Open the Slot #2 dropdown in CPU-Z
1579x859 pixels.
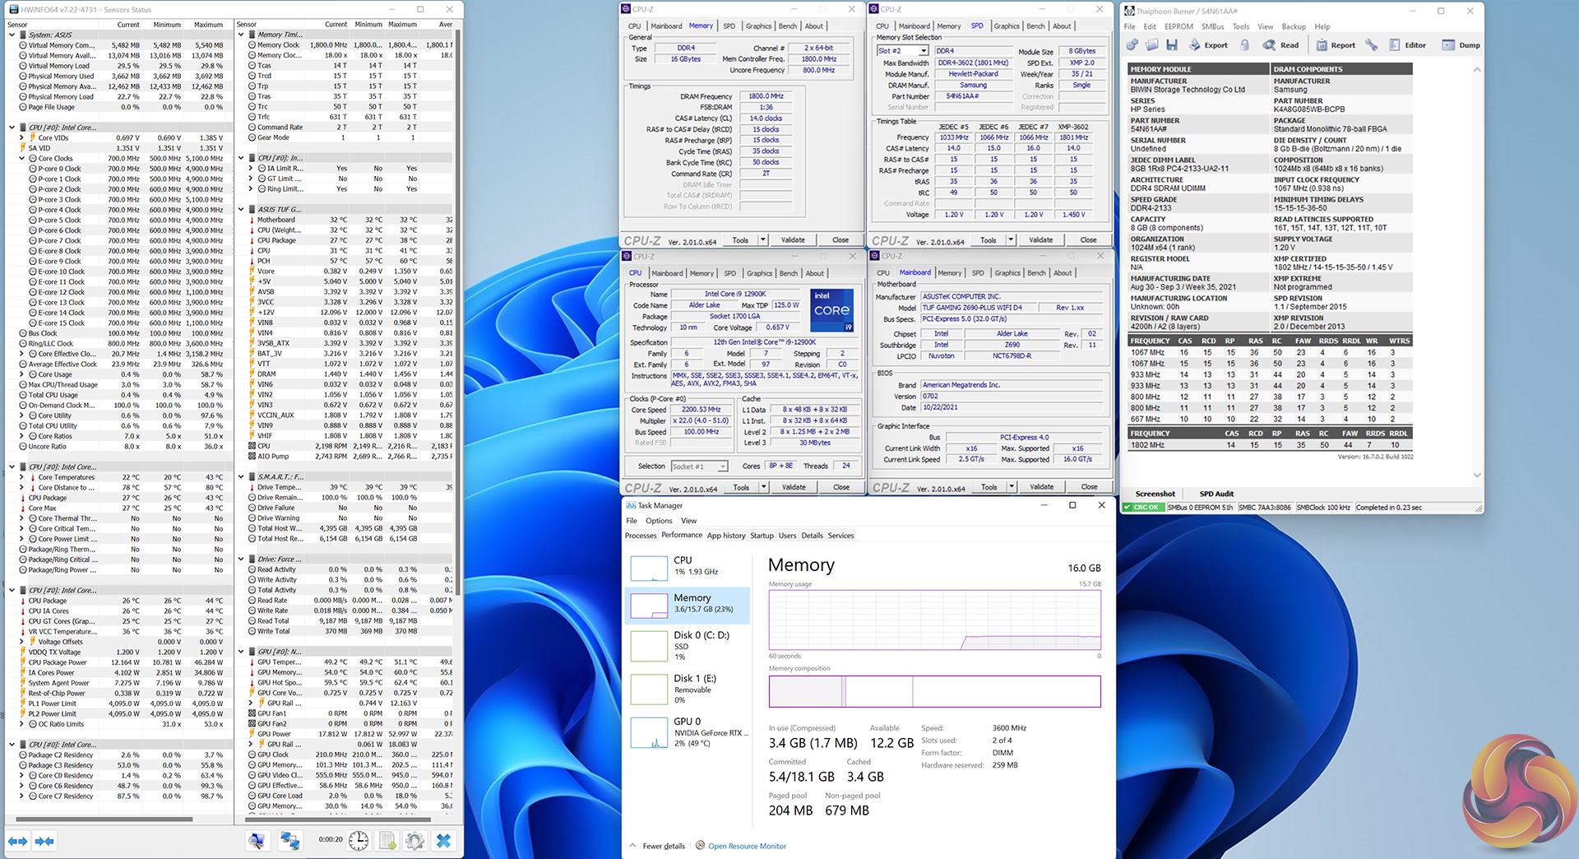pos(924,51)
